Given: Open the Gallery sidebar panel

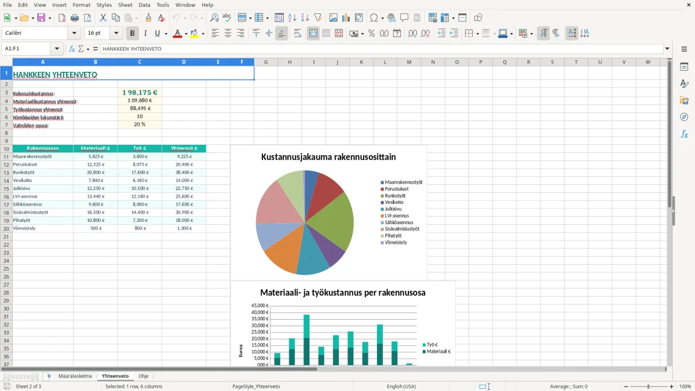Looking at the screenshot, I should 684,100.
